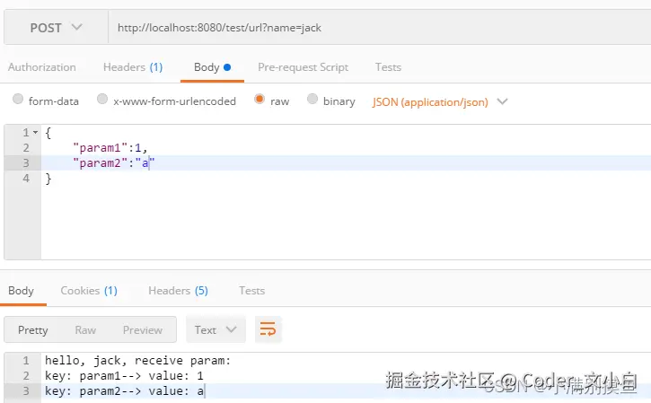Toggle the line wrap icon
This screenshot has width=651, height=403.
268,329
